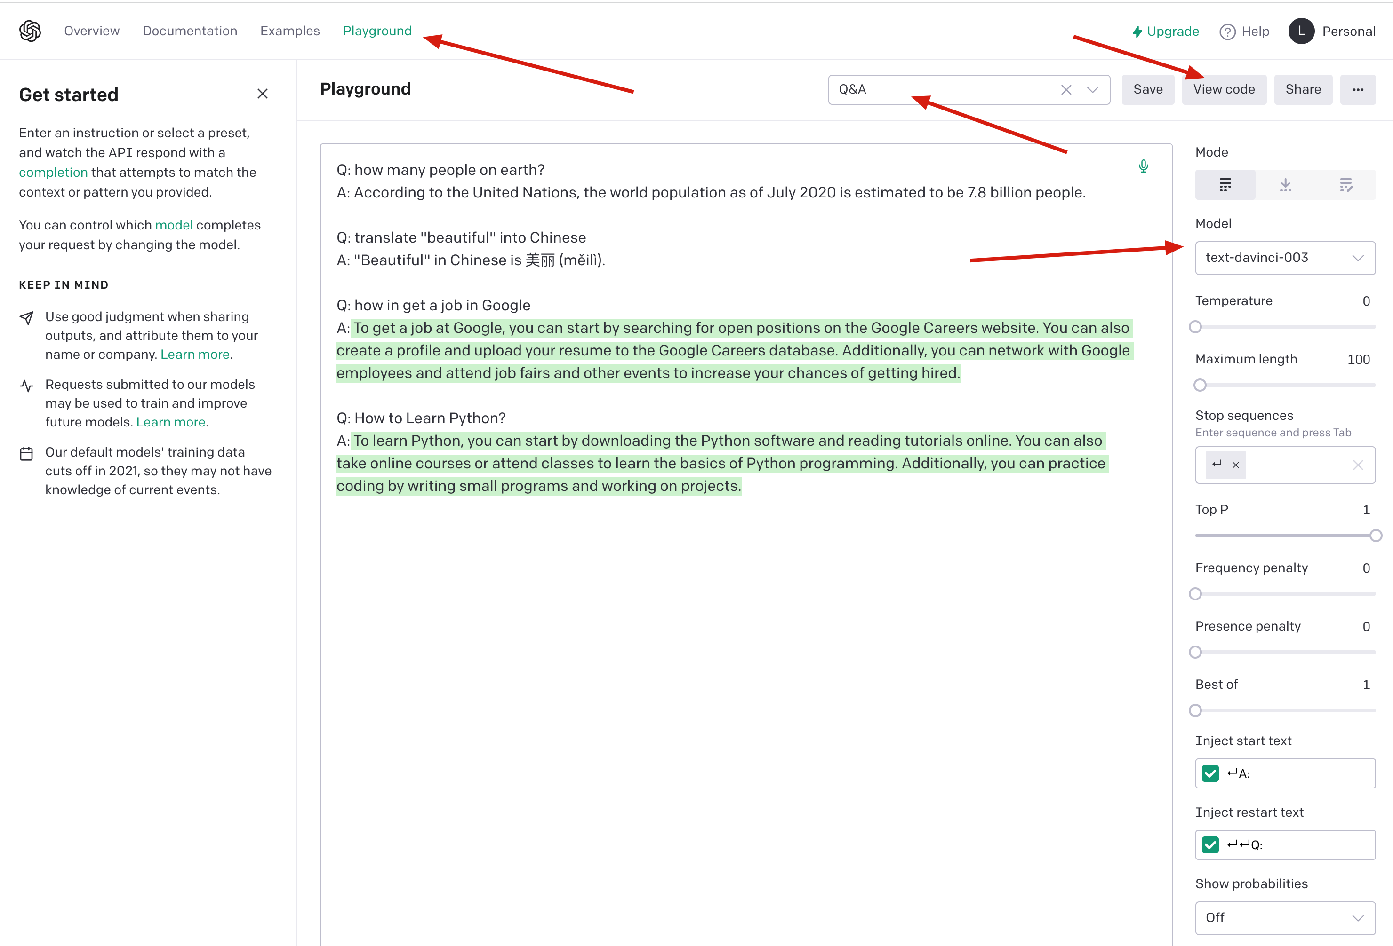Screen dimensions: 1393x946
Task: Clear the Q&A preset selection
Action: (x=1066, y=90)
